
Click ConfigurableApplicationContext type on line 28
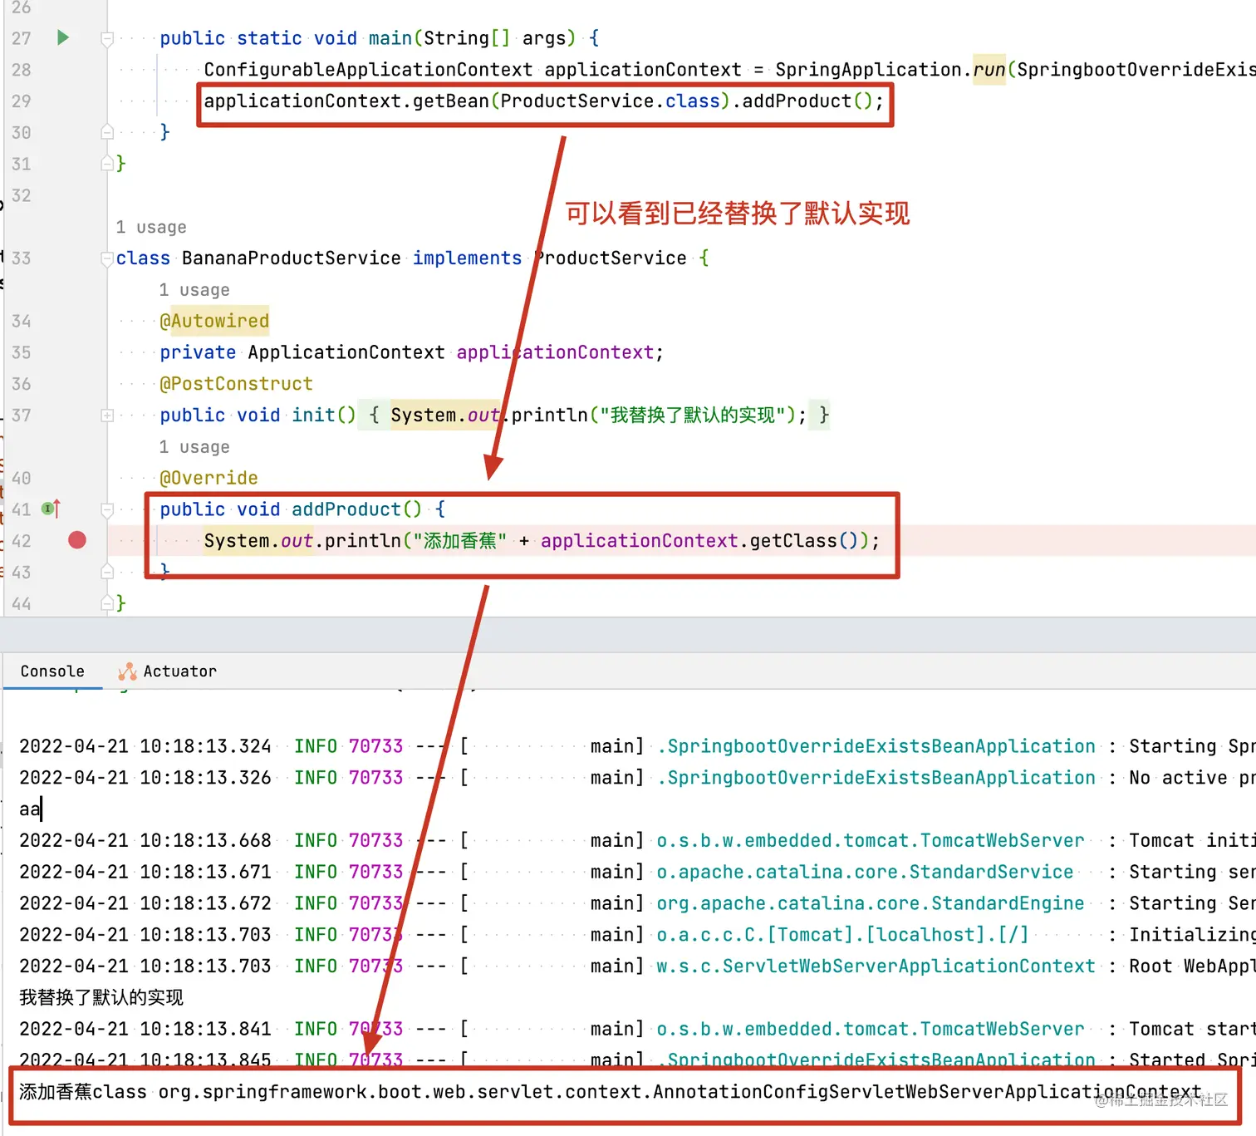(x=368, y=69)
